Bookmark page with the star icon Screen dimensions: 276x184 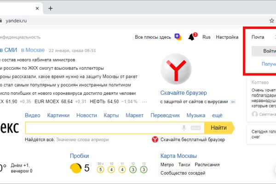point(271,21)
